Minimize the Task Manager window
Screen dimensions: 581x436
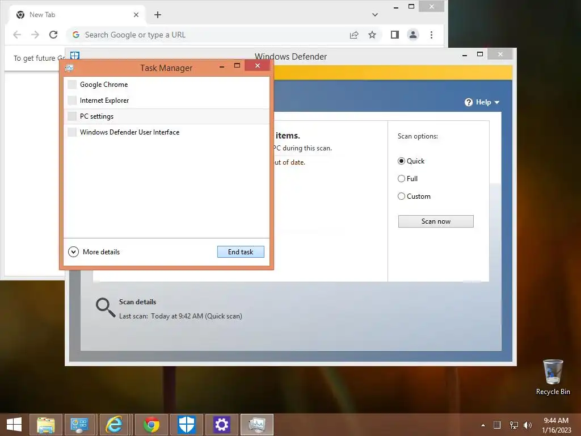click(222, 67)
